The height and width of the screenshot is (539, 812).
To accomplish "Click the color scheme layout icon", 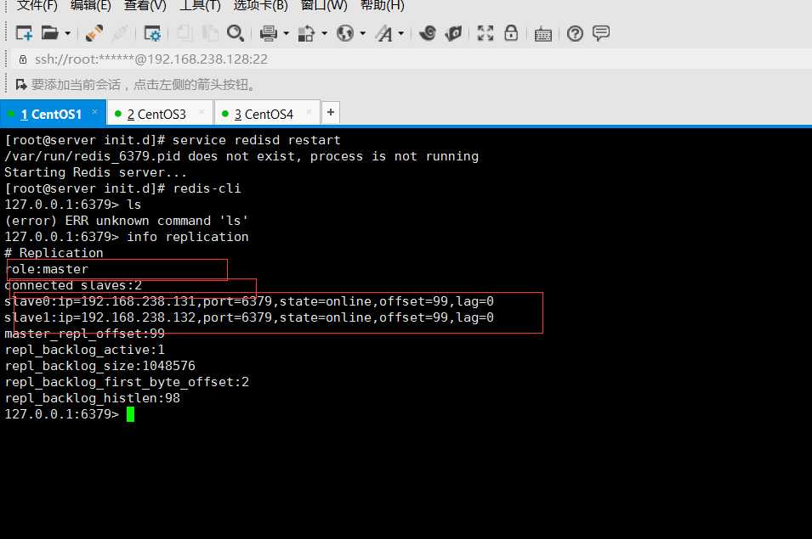I will point(306,34).
